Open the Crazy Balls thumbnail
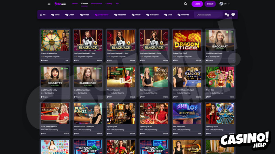The height and width of the screenshot is (154, 275). 220,77
